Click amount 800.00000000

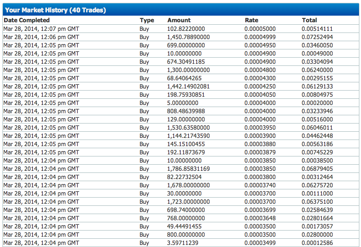pos(186,235)
